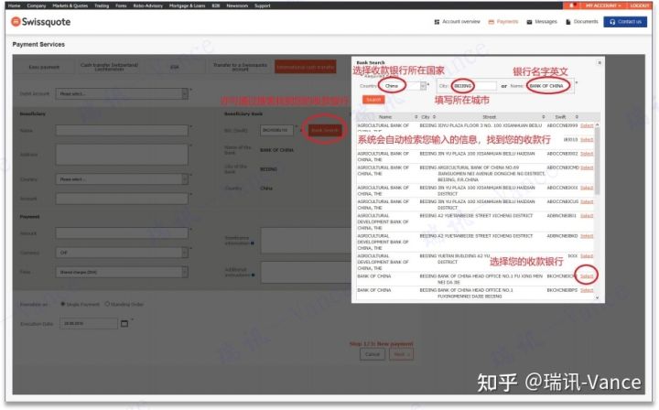
Task: Click the Contact us headset button
Action: tap(625, 22)
